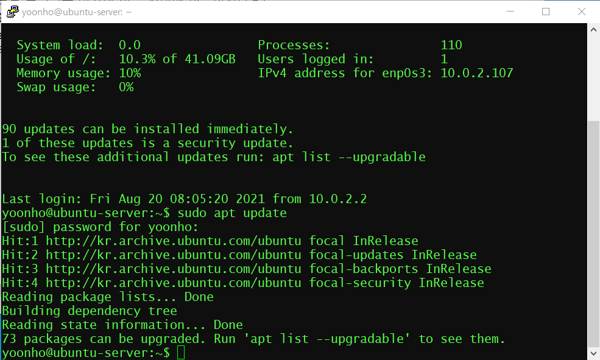
Task: Minimize the PuTTY terminal window
Action: tap(510, 12)
